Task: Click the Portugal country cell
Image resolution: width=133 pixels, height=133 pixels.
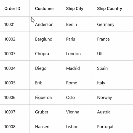Action: pos(112,126)
